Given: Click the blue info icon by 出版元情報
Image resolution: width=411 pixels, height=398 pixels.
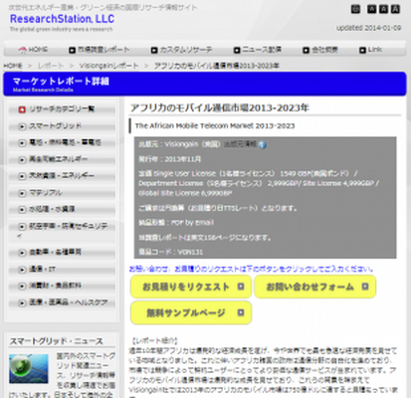Looking at the screenshot, I should (x=263, y=145).
